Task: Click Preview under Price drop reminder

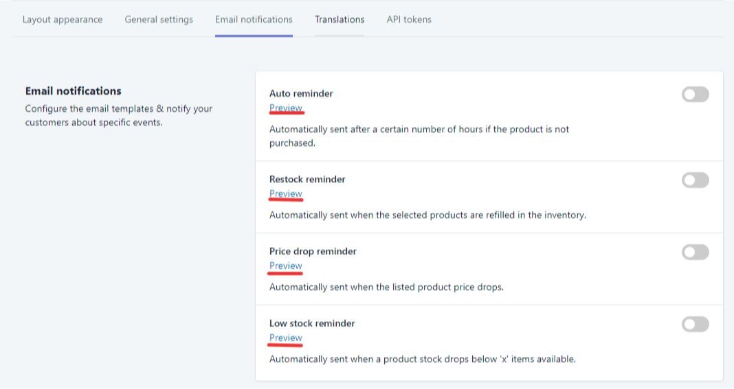Action: tap(286, 266)
